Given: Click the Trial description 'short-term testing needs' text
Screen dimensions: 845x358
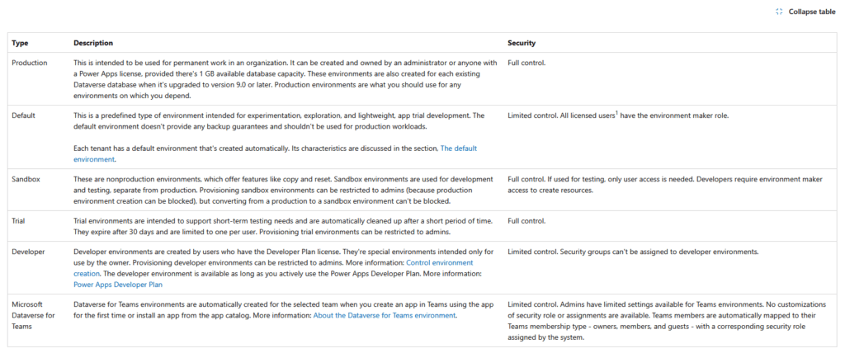Looking at the screenshot, I should (267, 221).
